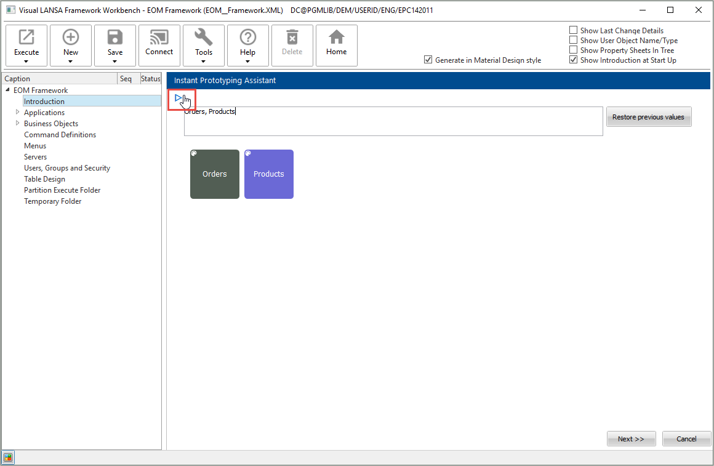Open Menus in the tree

pyautogui.click(x=35, y=146)
